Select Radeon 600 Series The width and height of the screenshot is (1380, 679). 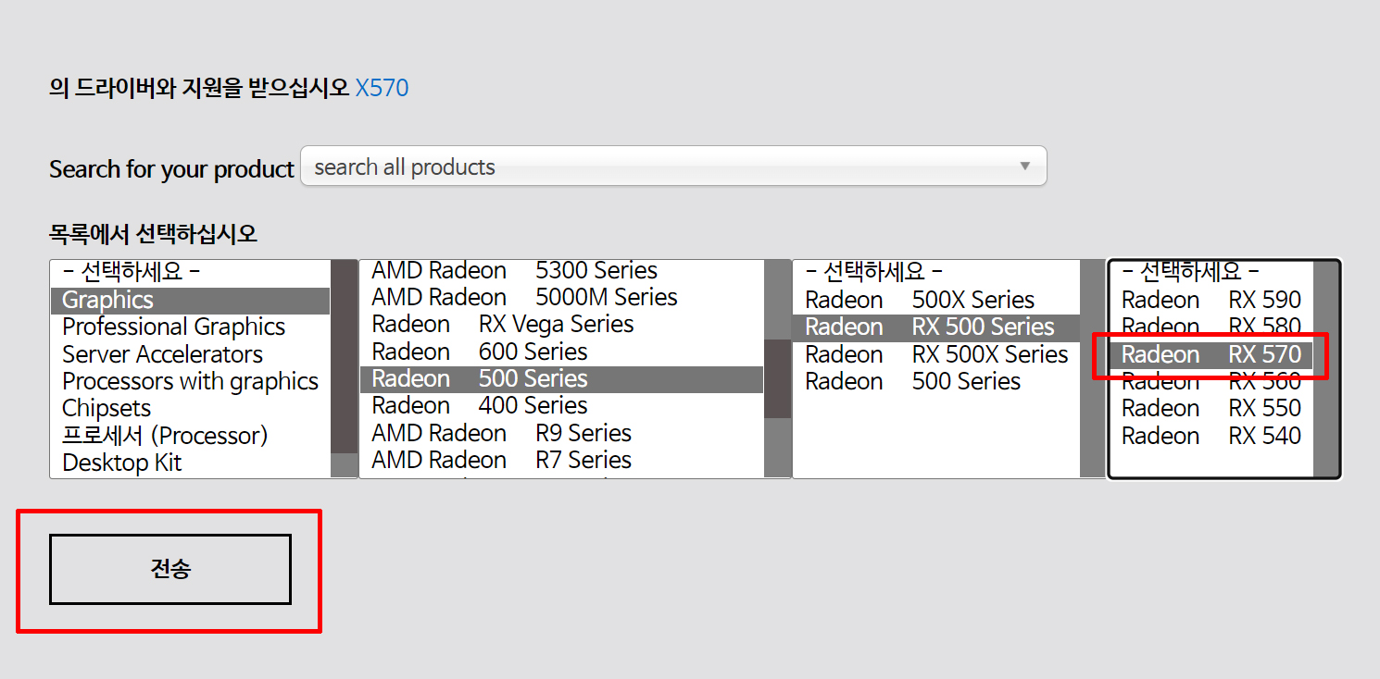(561, 352)
